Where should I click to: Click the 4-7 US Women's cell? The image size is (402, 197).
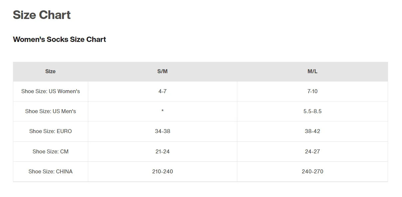pyautogui.click(x=162, y=91)
